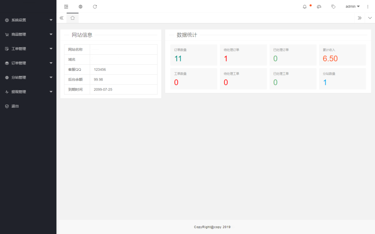This screenshot has width=375, height=234.
Task: Open the notification bell
Action: 304,7
